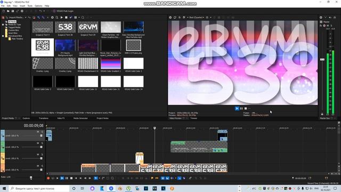This screenshot has width=341, height=192.
Task: Click Play in the timeline transport bar
Action: pyautogui.click(x=62, y=178)
